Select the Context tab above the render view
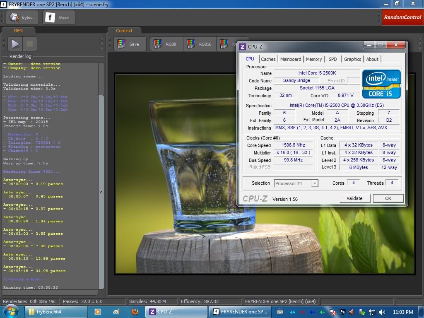The width and height of the screenshot is (424, 318). pyautogui.click(x=124, y=31)
